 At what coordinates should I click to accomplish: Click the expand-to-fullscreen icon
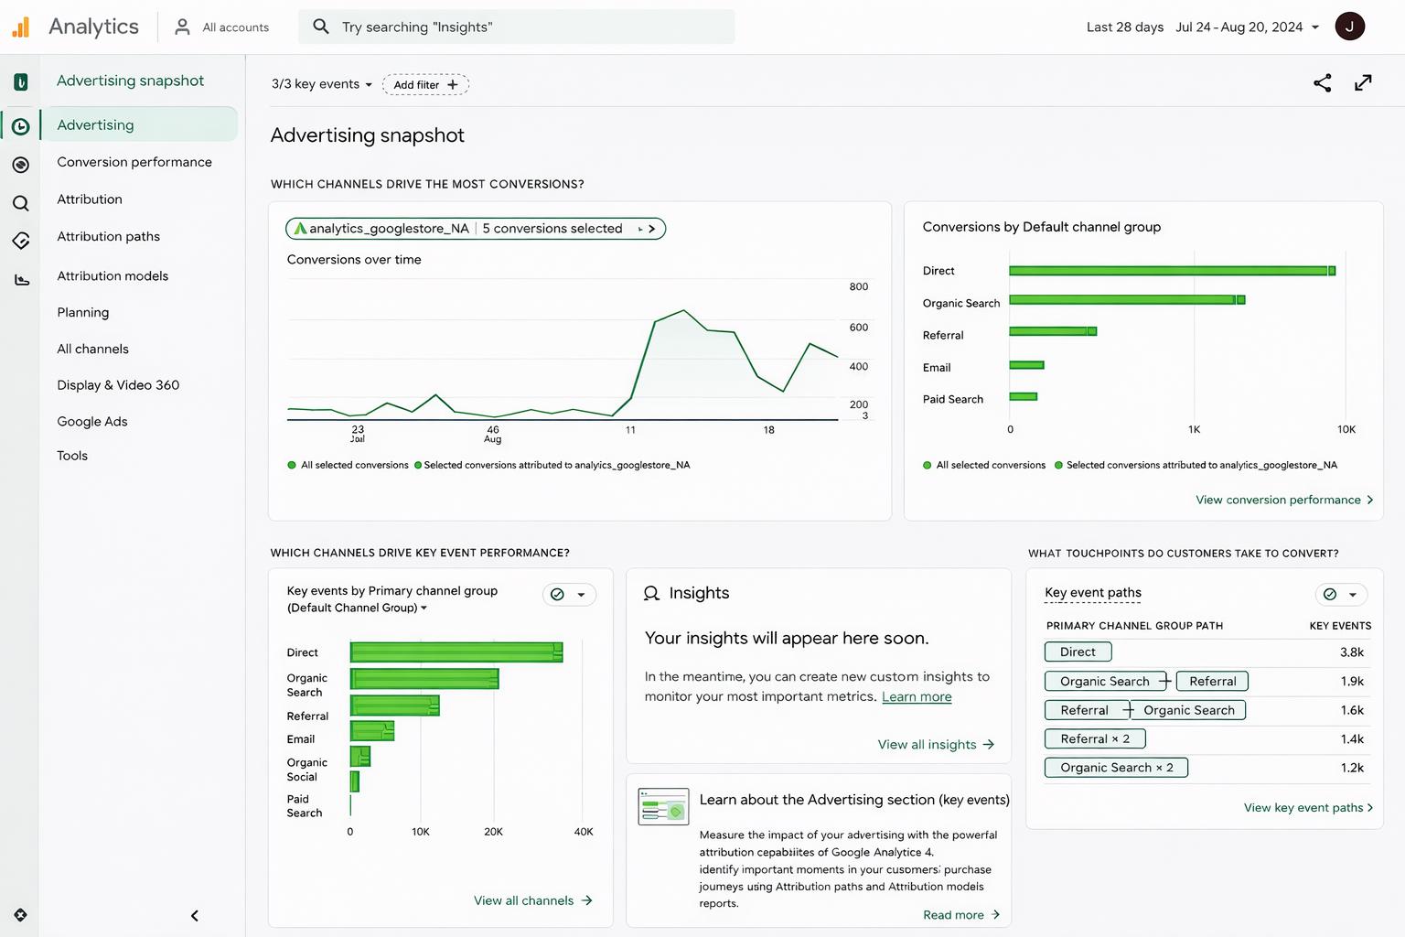1363,82
